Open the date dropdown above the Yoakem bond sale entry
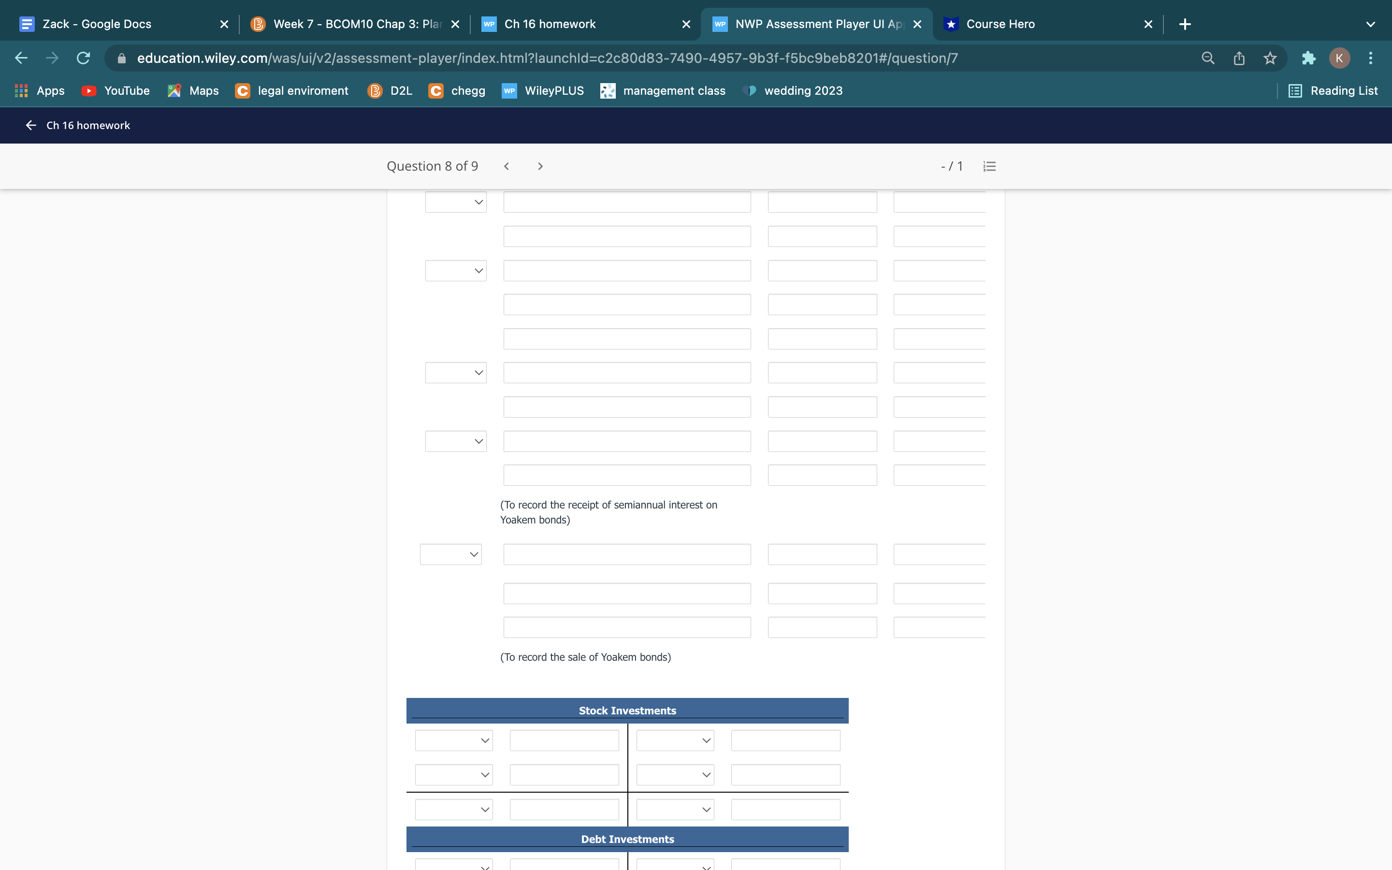The image size is (1392, 870). 450,554
